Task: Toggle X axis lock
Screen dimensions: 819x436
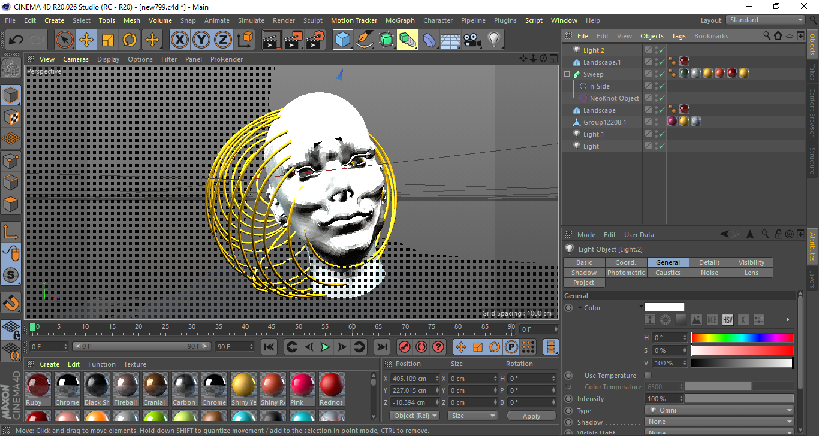Action: 179,40
